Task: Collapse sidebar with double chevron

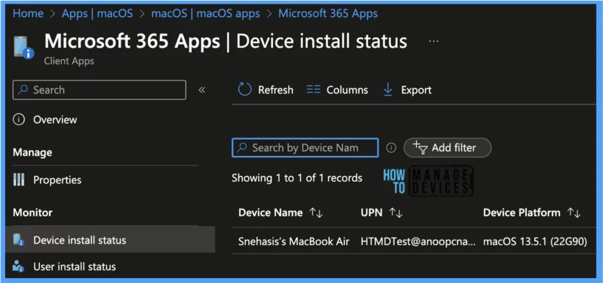Action: coord(202,90)
